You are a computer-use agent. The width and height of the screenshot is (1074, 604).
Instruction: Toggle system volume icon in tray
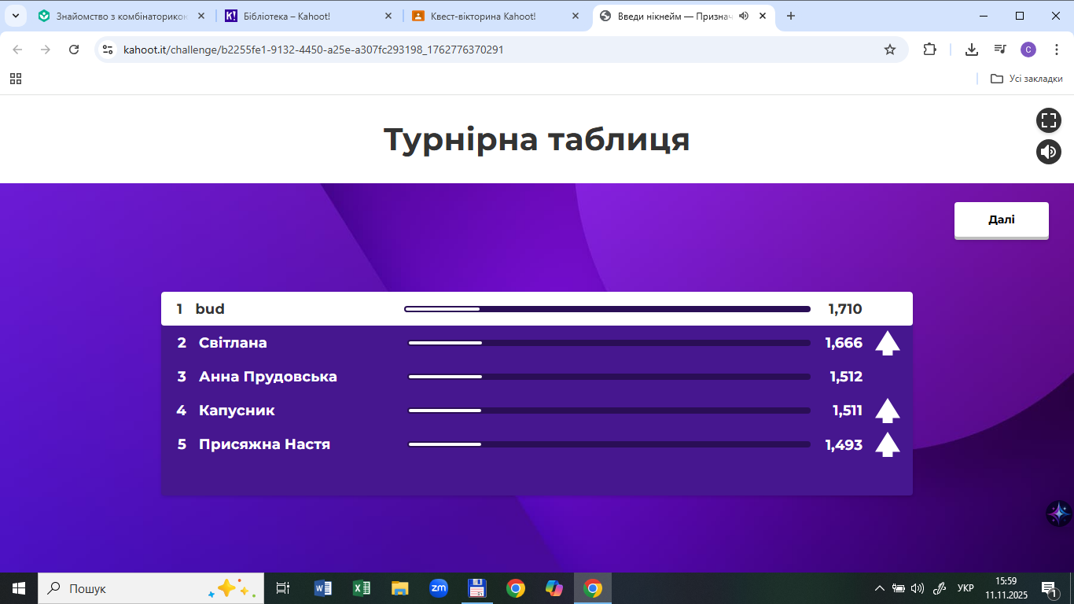[917, 588]
